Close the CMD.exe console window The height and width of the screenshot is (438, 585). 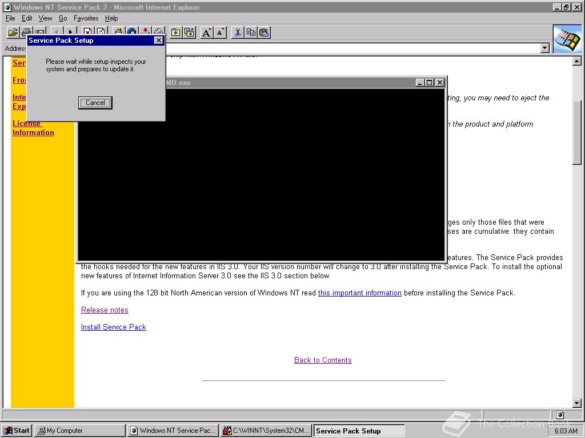[x=440, y=83]
